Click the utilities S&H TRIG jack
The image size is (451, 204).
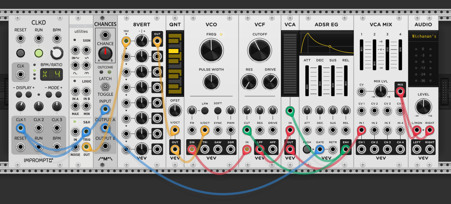point(86,132)
